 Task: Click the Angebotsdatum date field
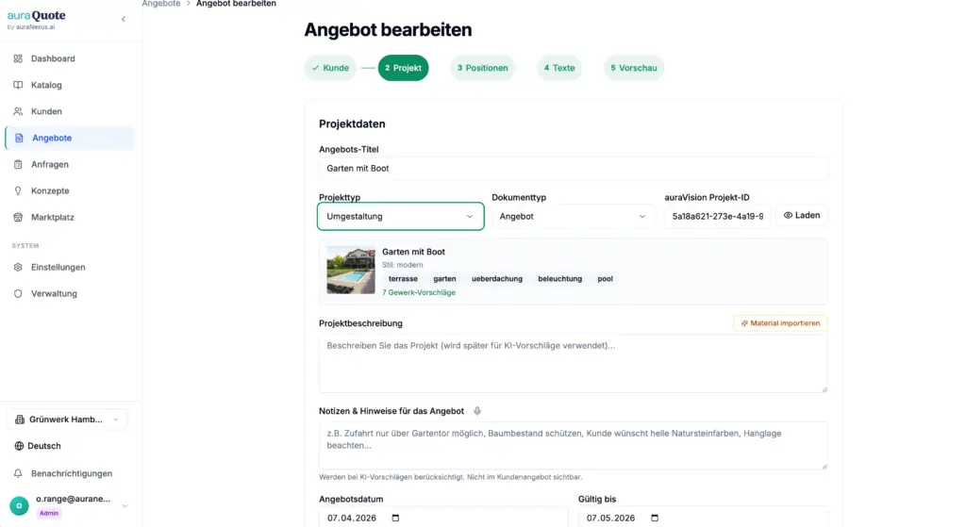[443, 518]
